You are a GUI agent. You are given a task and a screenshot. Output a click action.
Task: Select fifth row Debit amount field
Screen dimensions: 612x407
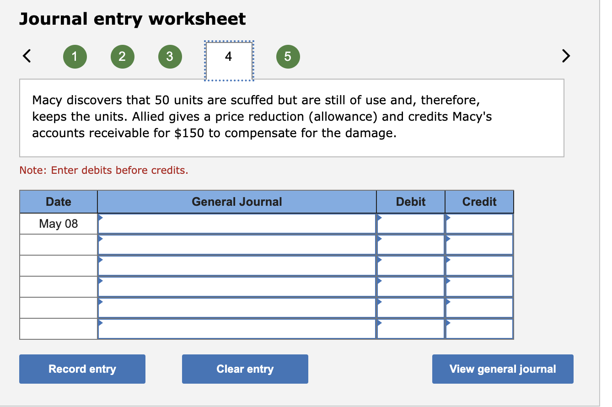[411, 308]
